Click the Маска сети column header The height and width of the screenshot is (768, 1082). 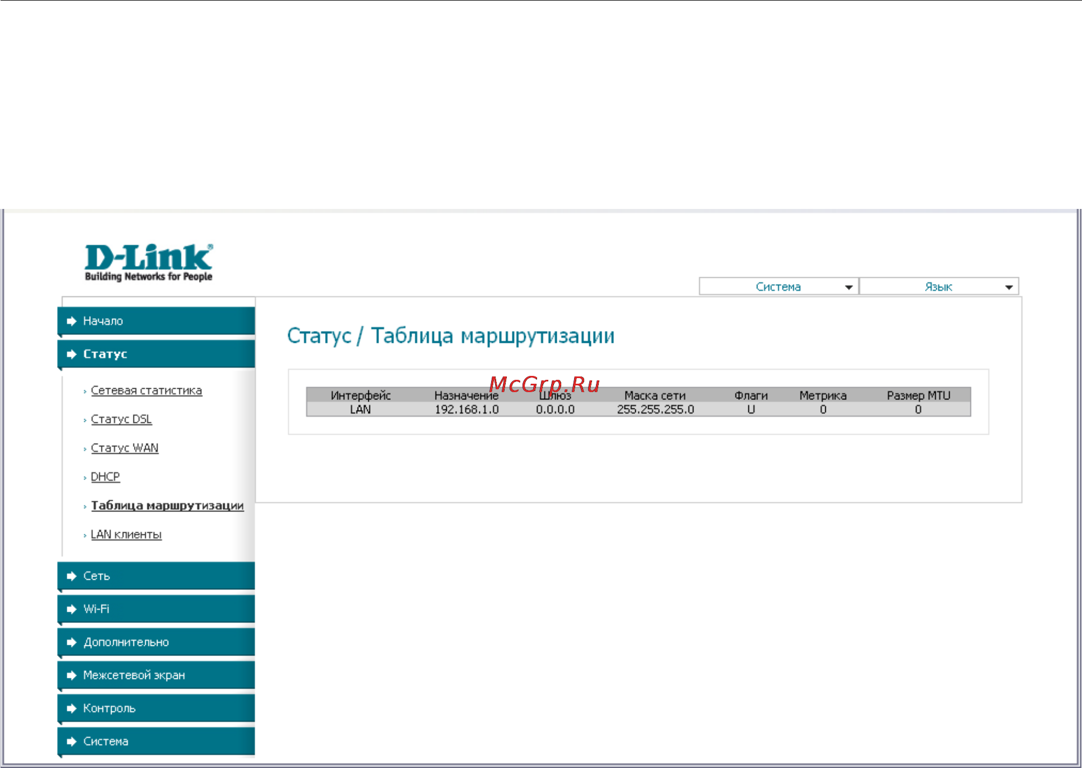click(x=655, y=395)
